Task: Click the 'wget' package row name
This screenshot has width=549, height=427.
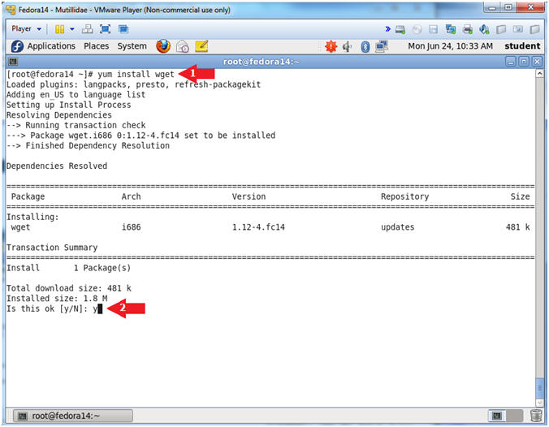Action: [x=20, y=227]
